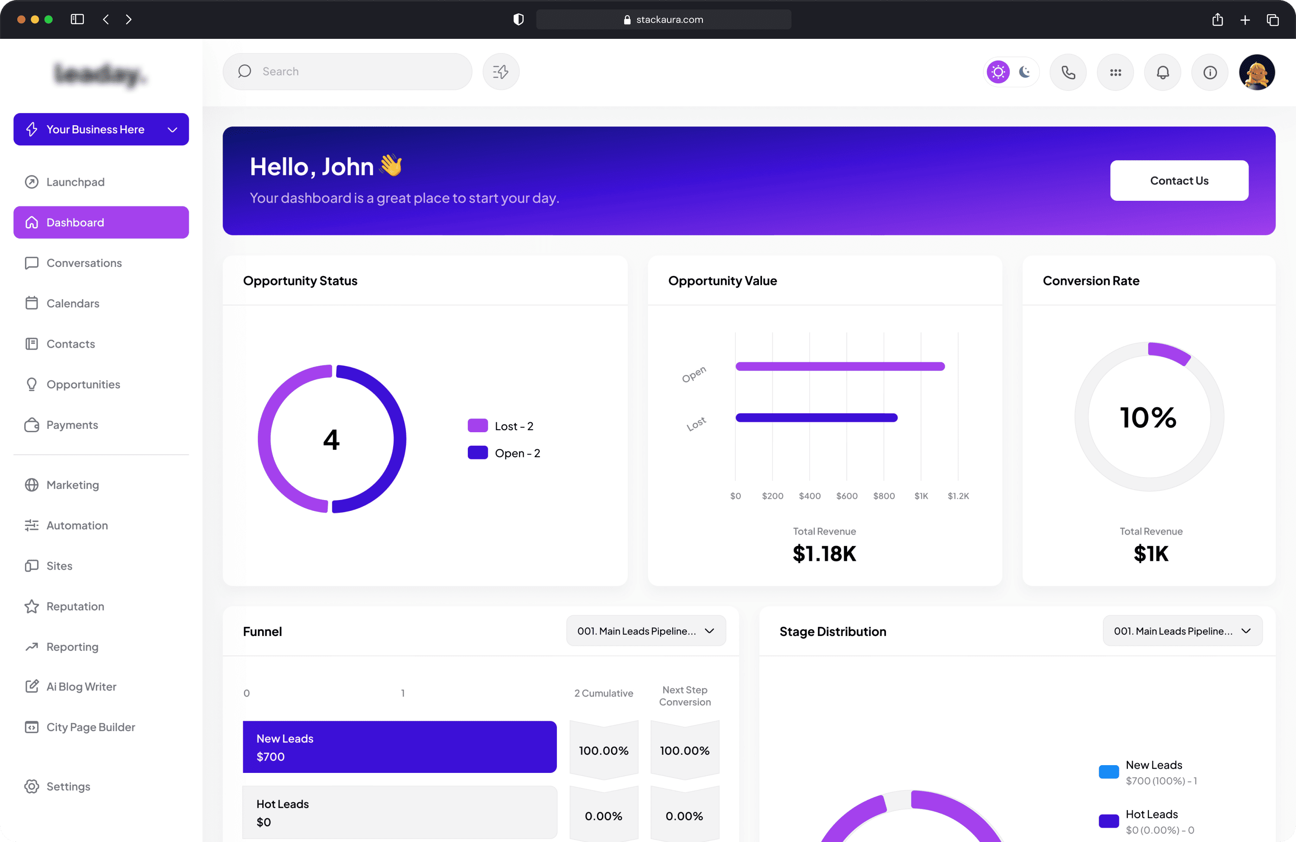Open the Automation section

(77, 525)
